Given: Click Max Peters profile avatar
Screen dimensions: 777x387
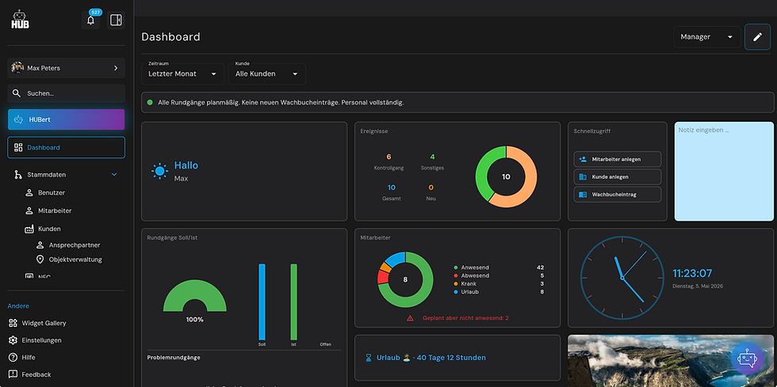Looking at the screenshot, I should click(17, 68).
